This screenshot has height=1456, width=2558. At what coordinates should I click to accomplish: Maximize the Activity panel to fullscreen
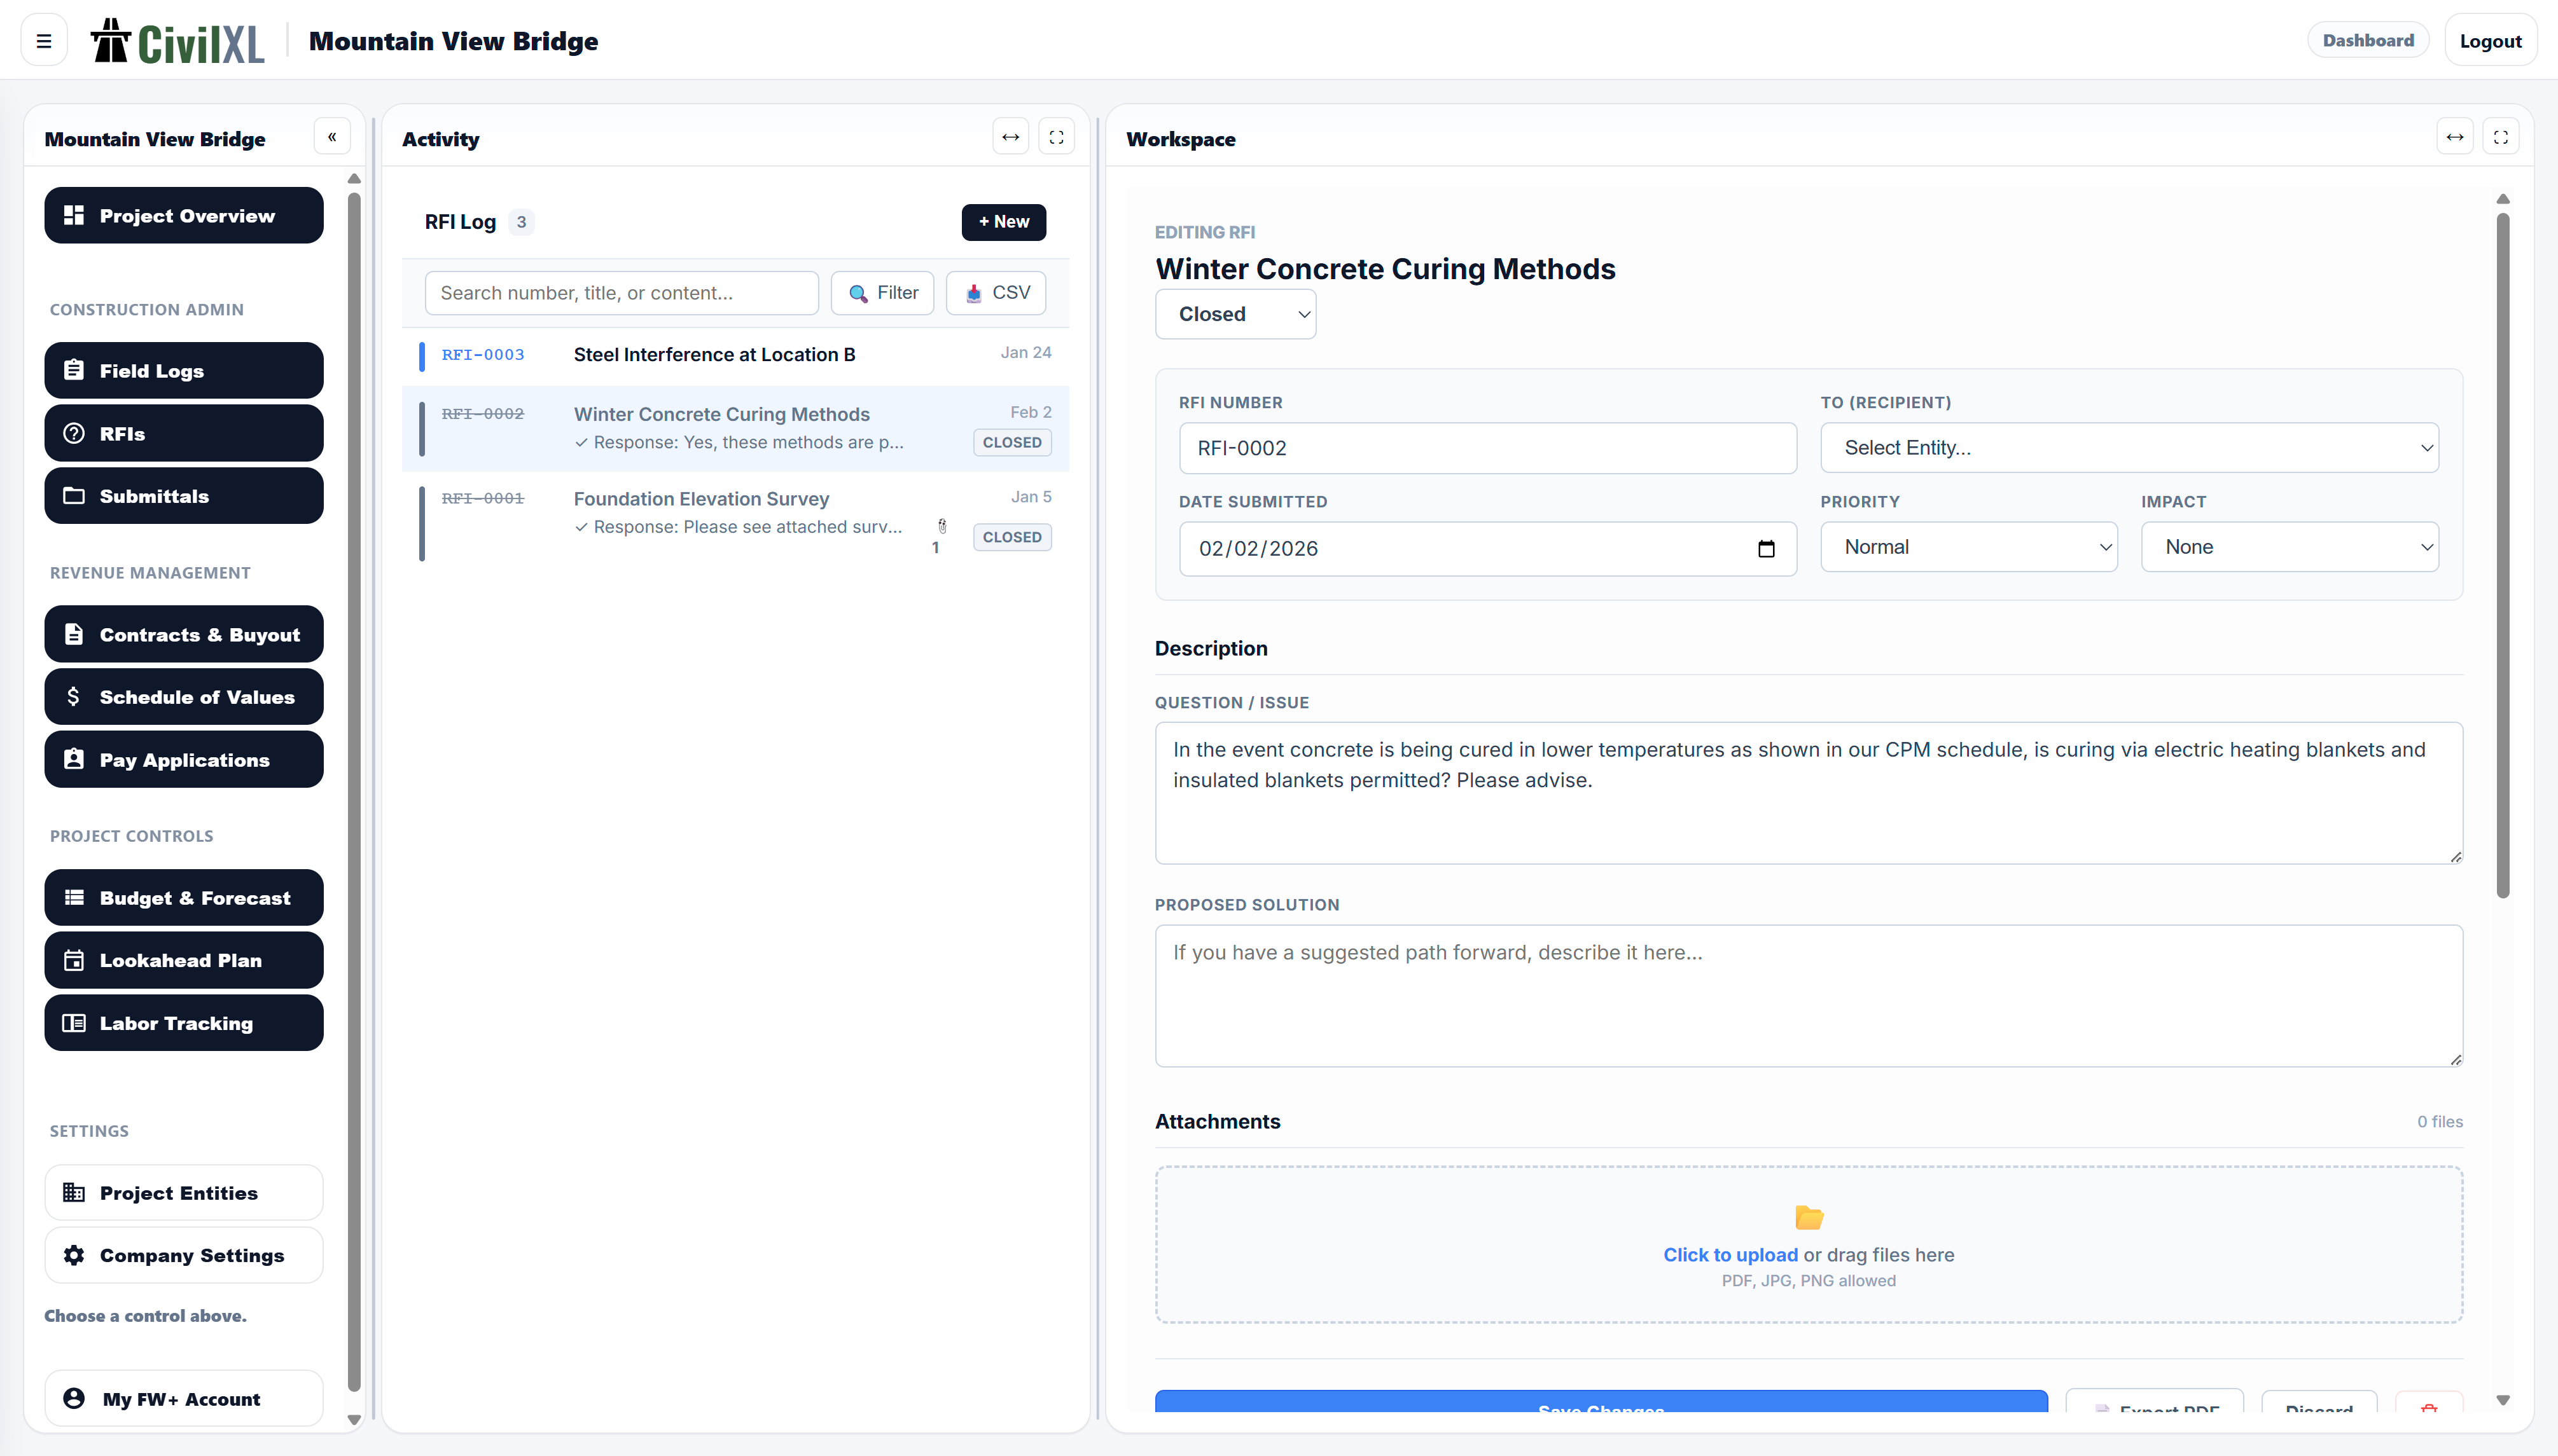pos(1057,137)
